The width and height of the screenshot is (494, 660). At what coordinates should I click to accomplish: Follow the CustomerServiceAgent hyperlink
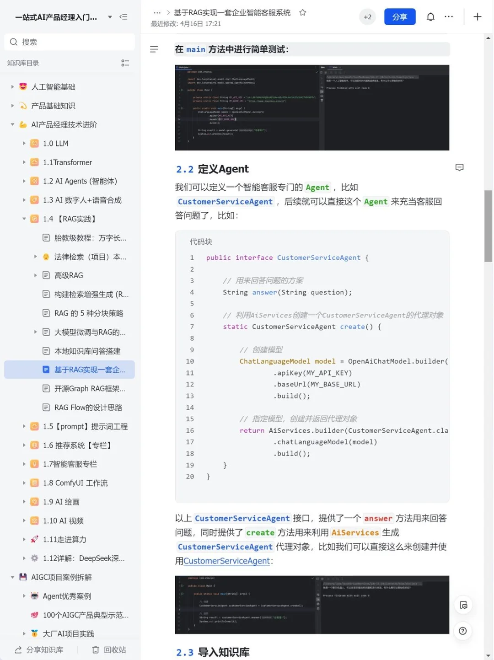(x=226, y=561)
